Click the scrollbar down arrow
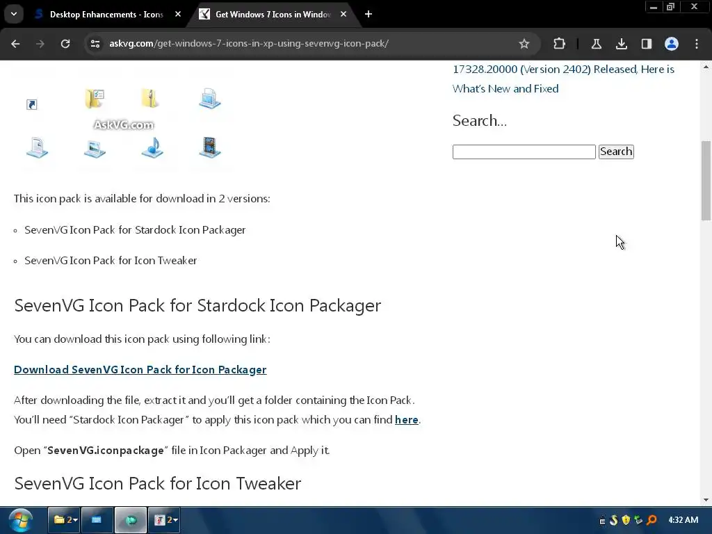Screen dimensions: 712x534 click(x=706, y=500)
